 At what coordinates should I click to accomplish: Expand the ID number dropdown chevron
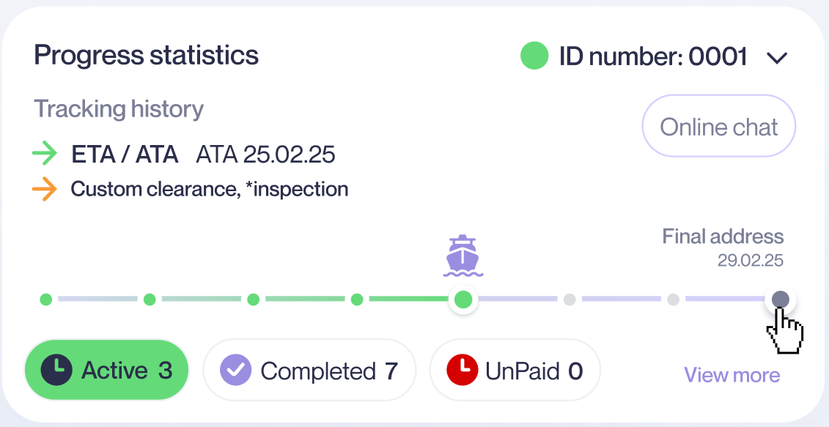(x=776, y=58)
